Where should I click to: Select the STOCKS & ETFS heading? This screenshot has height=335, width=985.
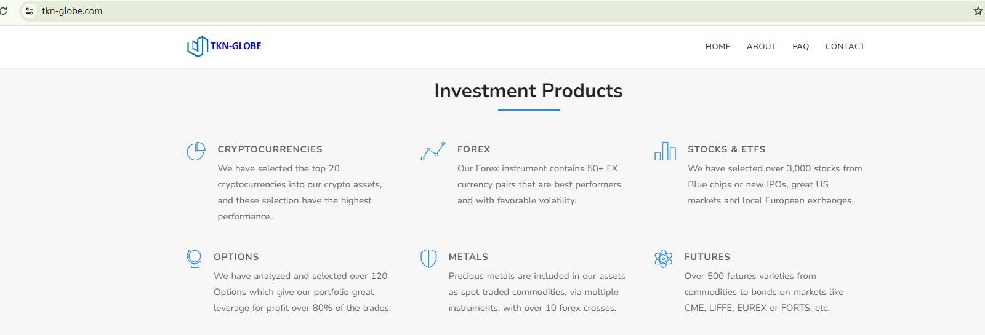click(726, 149)
